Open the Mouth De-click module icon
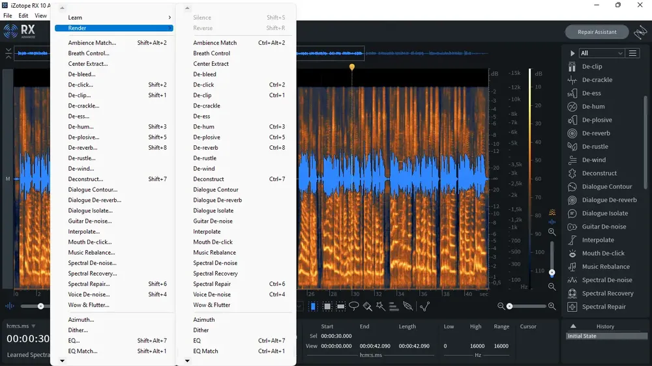This screenshot has height=366, width=652. point(572,253)
